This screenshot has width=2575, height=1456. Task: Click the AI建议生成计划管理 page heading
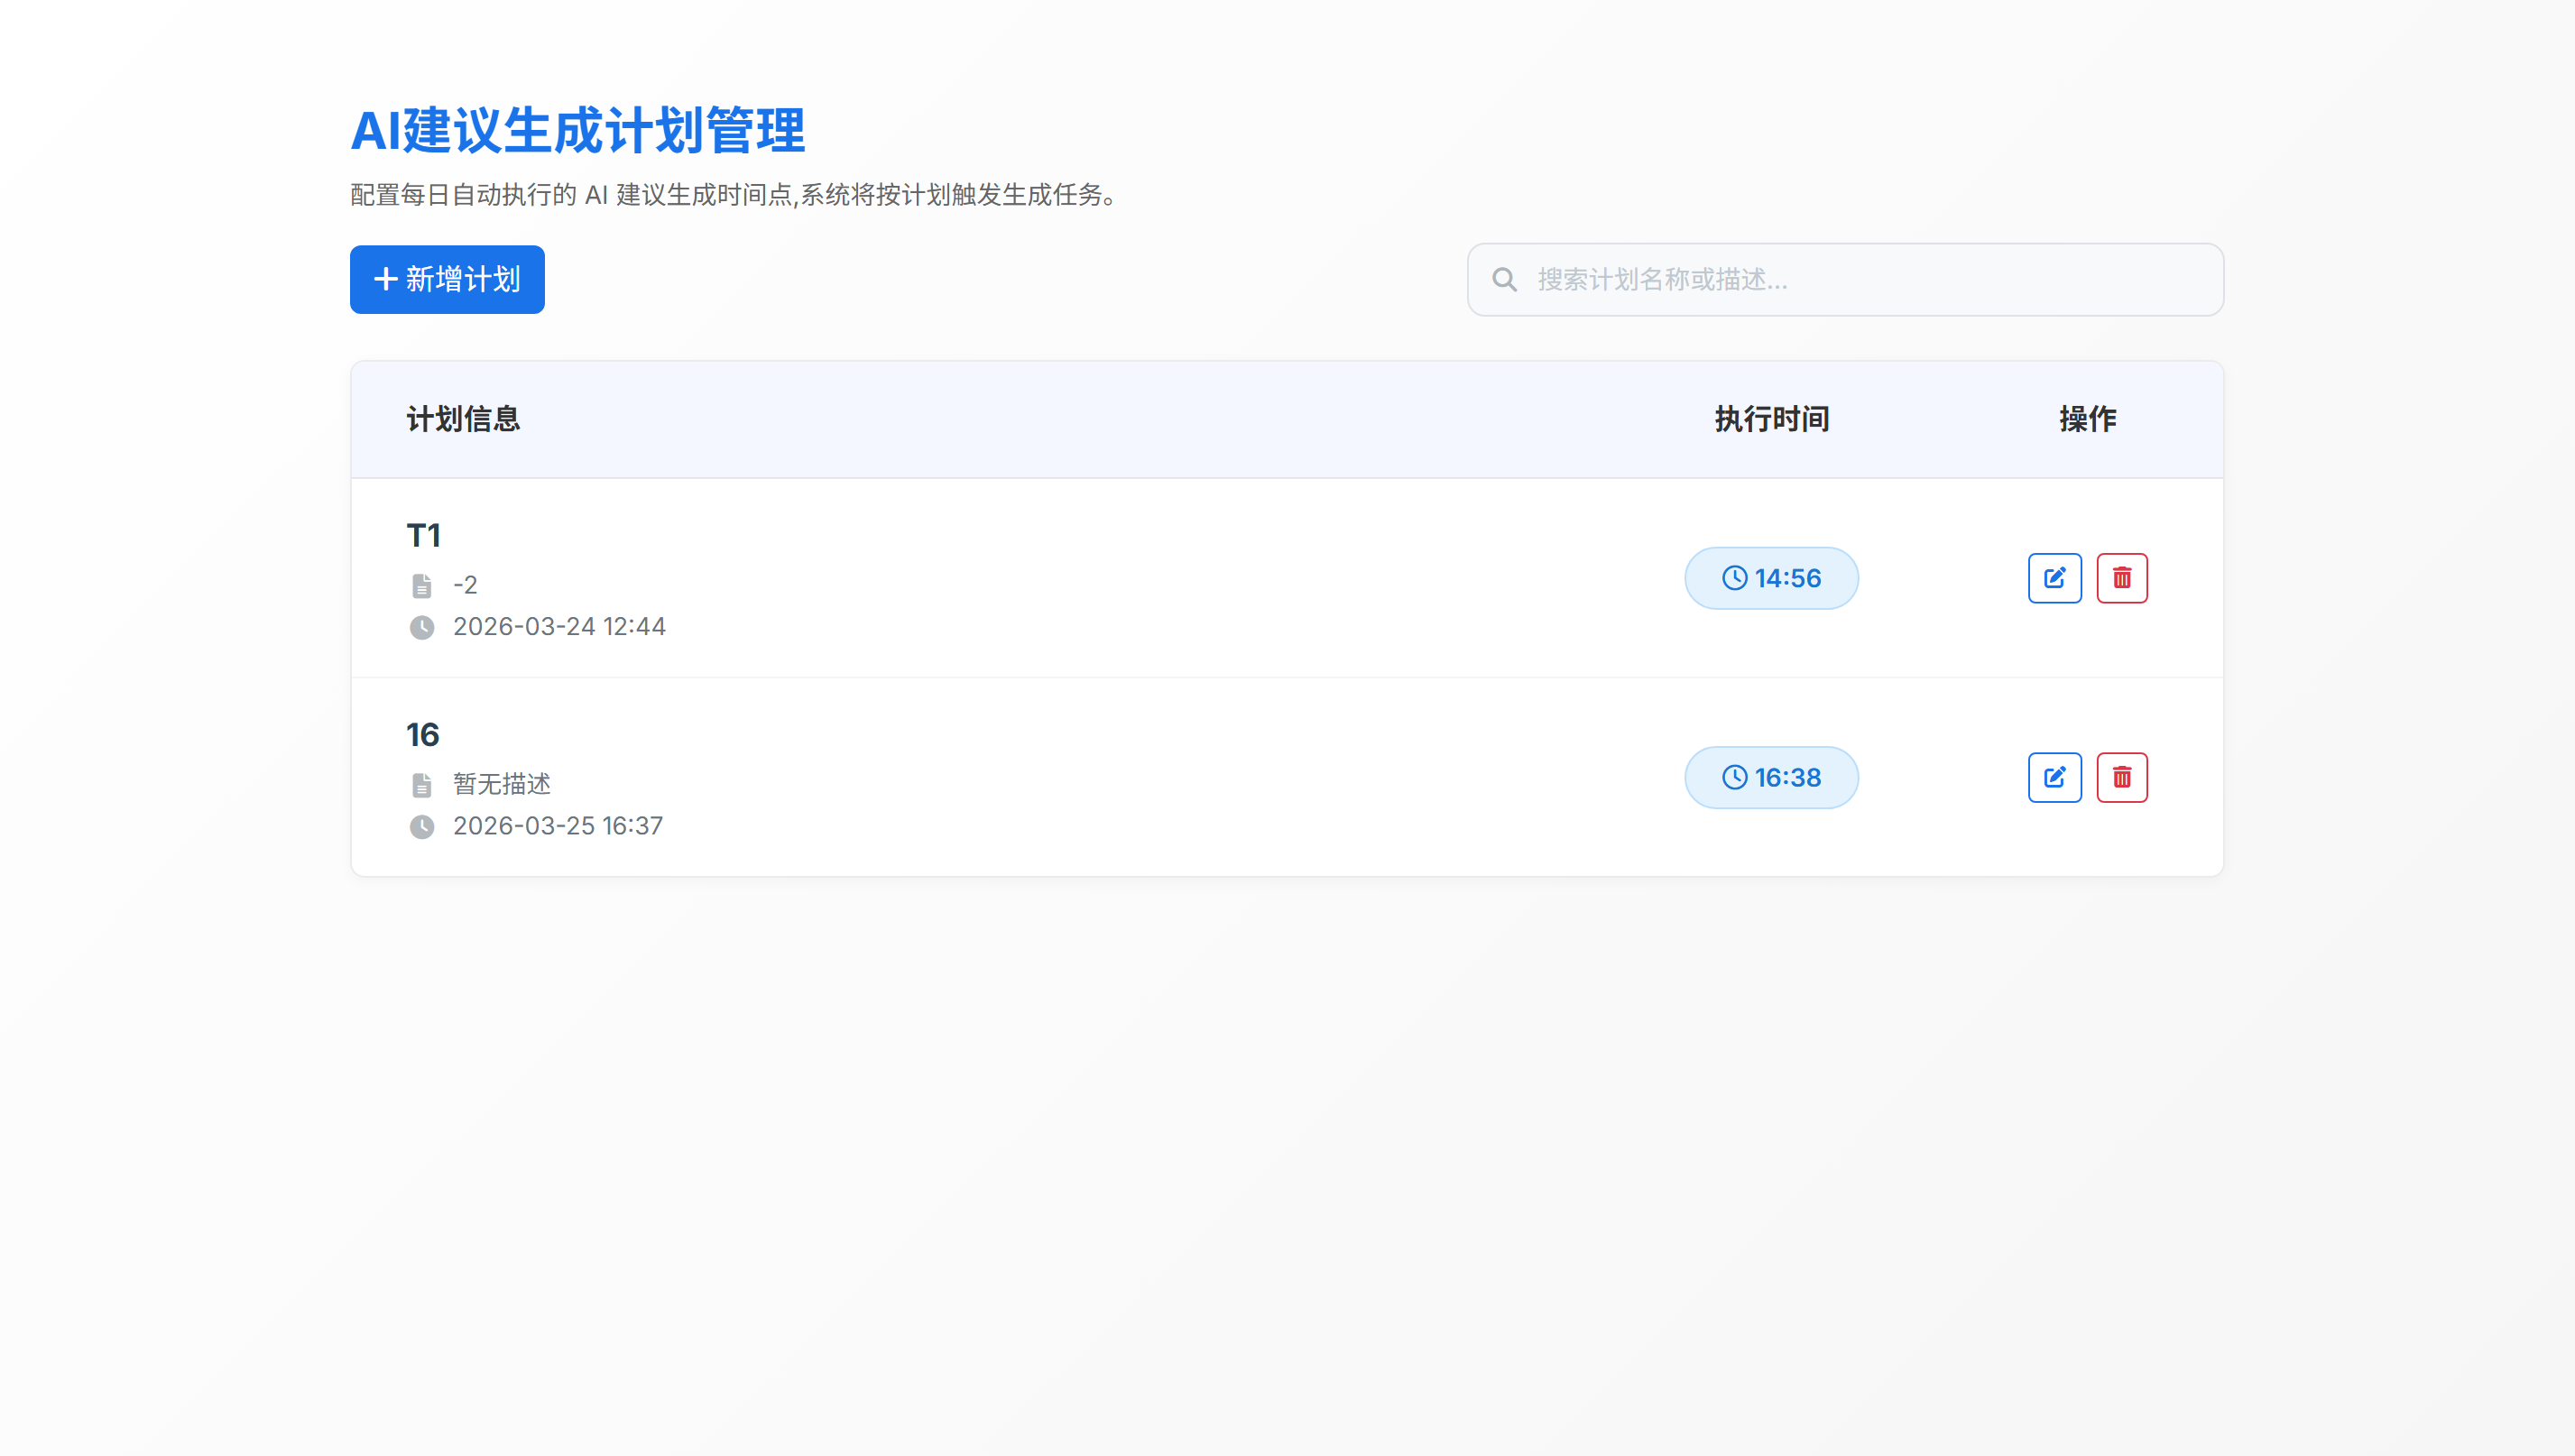[x=577, y=131]
